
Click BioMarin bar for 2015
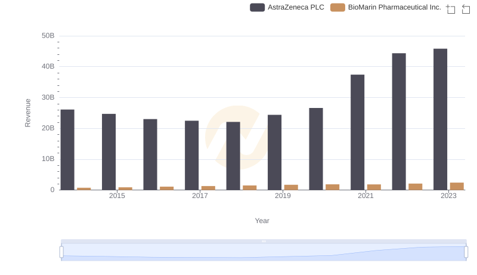click(x=125, y=189)
